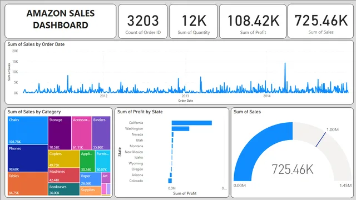Viewport: 356px width, 200px height.
Task: Select the Chairs tile in treemap
Action: tap(28, 131)
